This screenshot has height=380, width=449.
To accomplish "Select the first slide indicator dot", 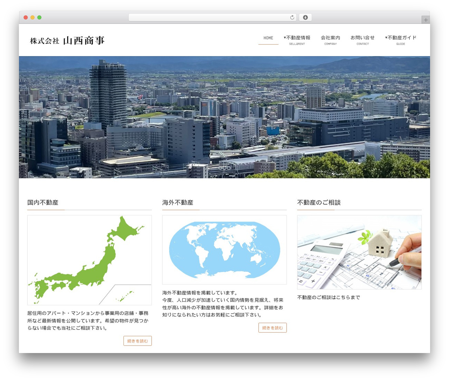I will (220, 168).
